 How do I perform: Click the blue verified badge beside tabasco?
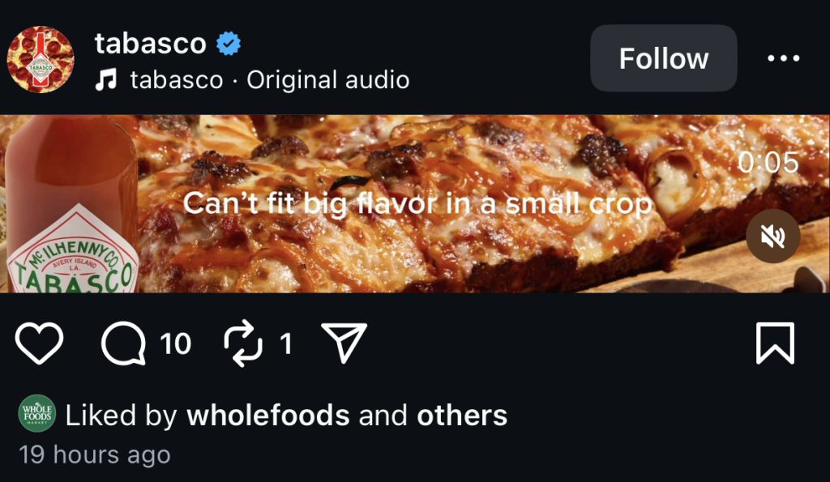pos(228,43)
